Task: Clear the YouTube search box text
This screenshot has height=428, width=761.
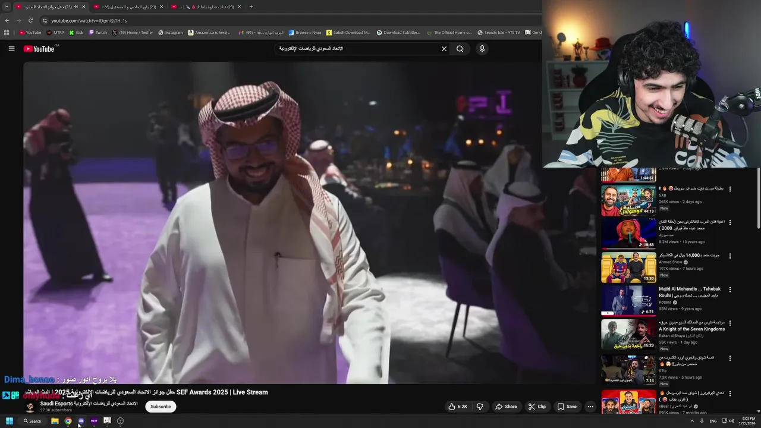Action: pos(444,49)
